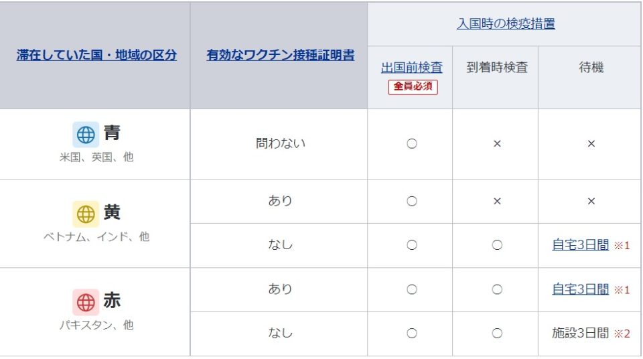Click the 赤 category label
643x359 pixels.
click(112, 301)
